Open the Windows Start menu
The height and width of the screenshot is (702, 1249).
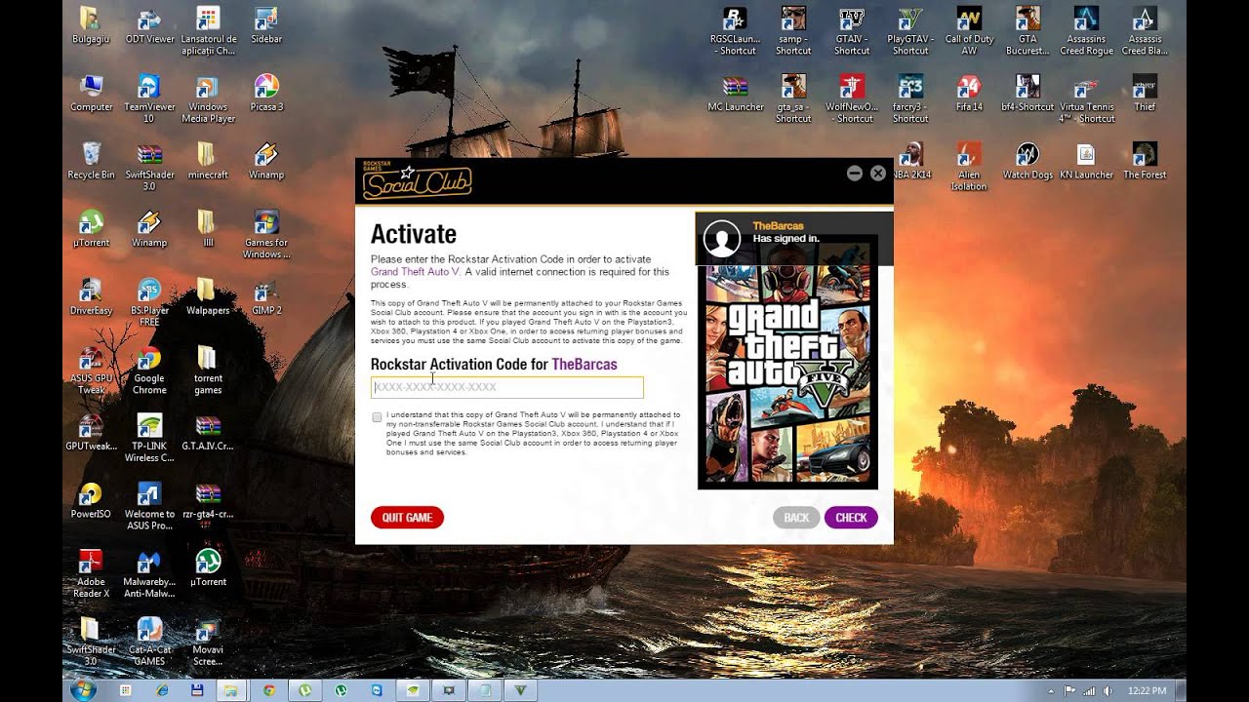[x=83, y=690]
